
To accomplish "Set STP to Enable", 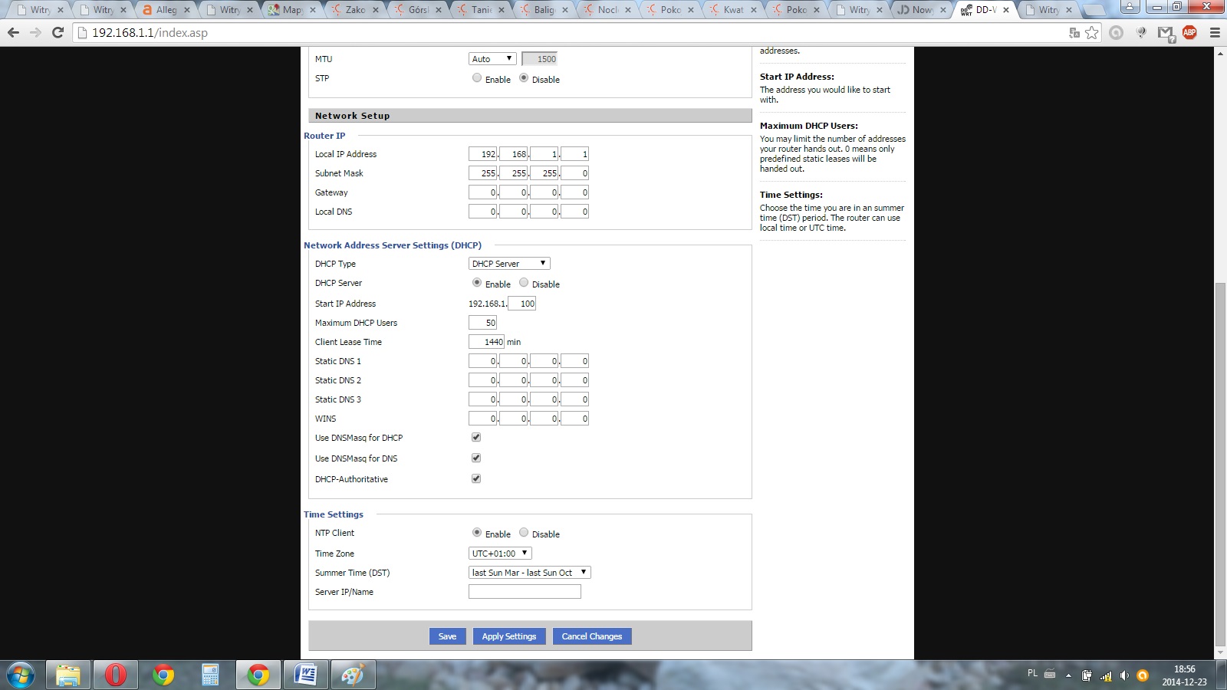I will (477, 78).
